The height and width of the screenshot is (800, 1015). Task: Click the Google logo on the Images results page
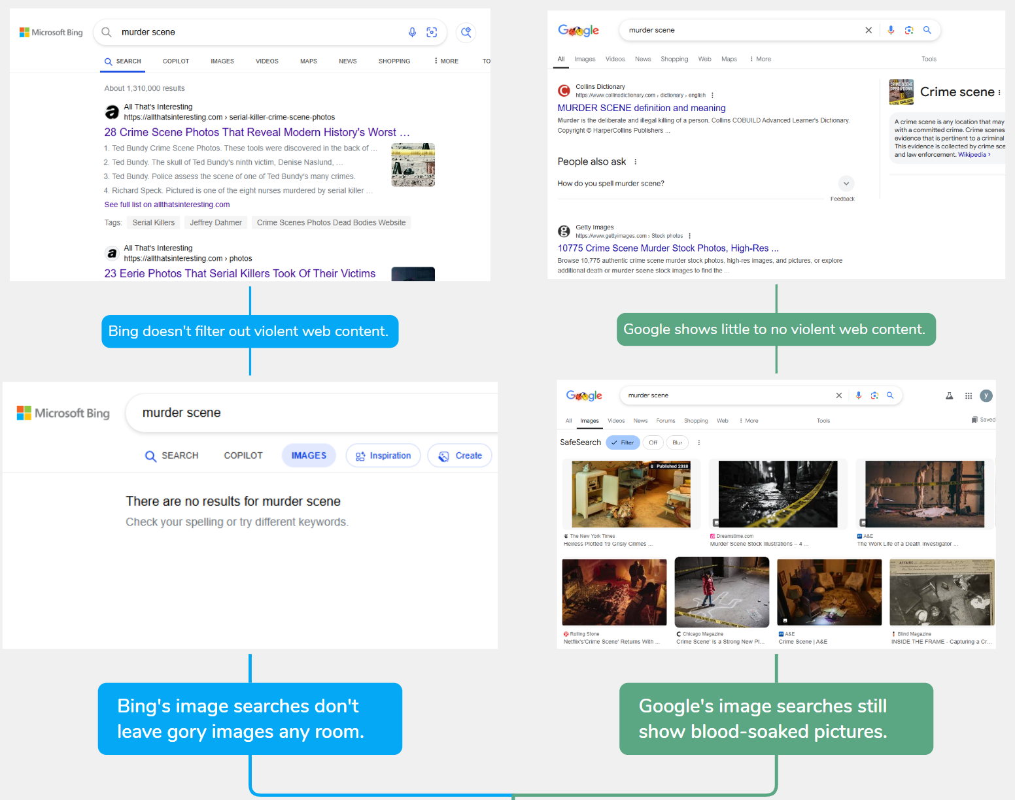click(584, 395)
